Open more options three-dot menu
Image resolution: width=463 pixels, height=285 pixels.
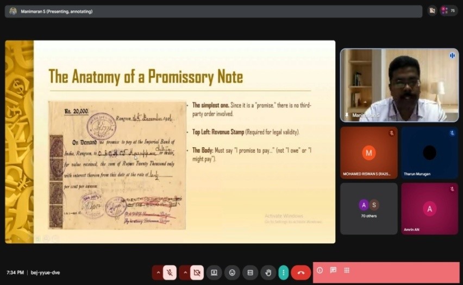(x=284, y=273)
